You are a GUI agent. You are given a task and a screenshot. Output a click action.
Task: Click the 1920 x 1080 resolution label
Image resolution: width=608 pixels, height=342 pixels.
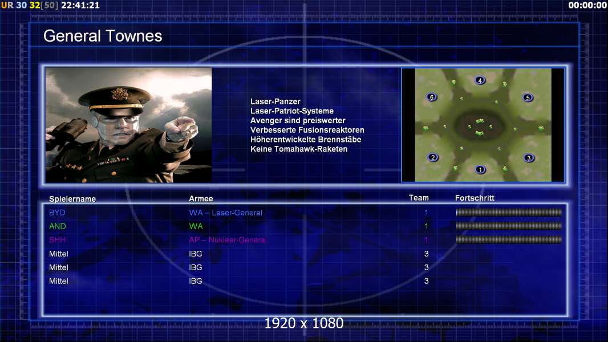[304, 323]
